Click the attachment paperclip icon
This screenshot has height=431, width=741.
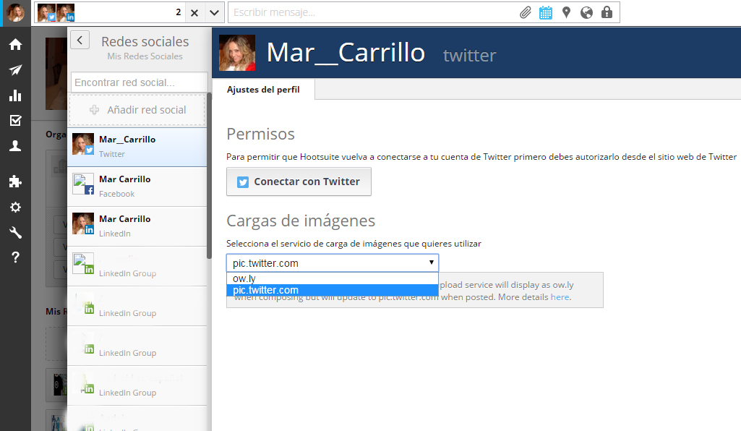pos(526,12)
